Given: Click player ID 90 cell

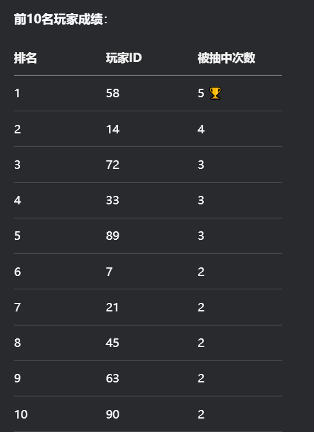Looking at the screenshot, I should (x=113, y=414).
